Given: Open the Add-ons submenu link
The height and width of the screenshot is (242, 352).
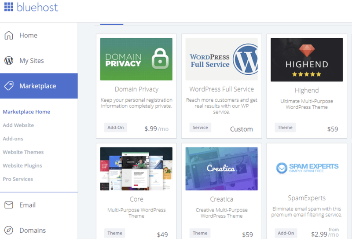Looking at the screenshot, I should tap(13, 139).
